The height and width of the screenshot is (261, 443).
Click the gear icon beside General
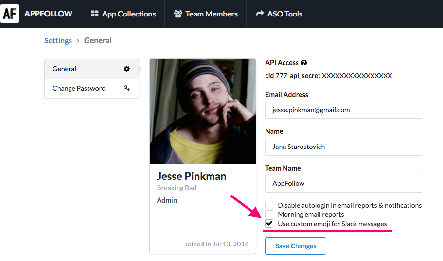[x=126, y=69]
